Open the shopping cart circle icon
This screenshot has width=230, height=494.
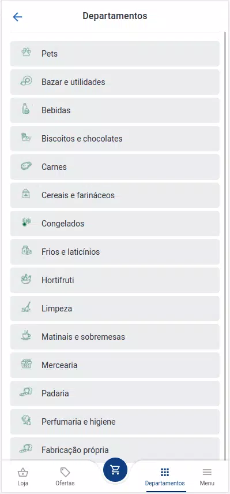pos(115,470)
